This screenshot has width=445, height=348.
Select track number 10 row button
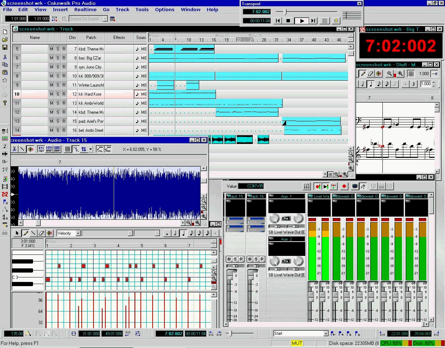[x=17, y=94]
